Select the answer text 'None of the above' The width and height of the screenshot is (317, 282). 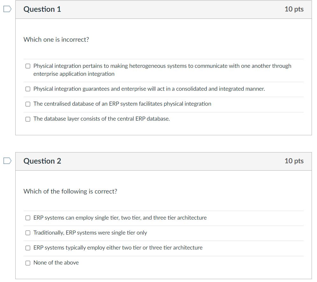[x=56, y=263]
